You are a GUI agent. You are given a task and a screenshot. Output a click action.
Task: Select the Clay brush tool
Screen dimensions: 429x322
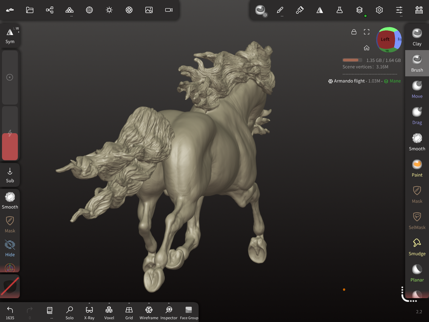417,37
